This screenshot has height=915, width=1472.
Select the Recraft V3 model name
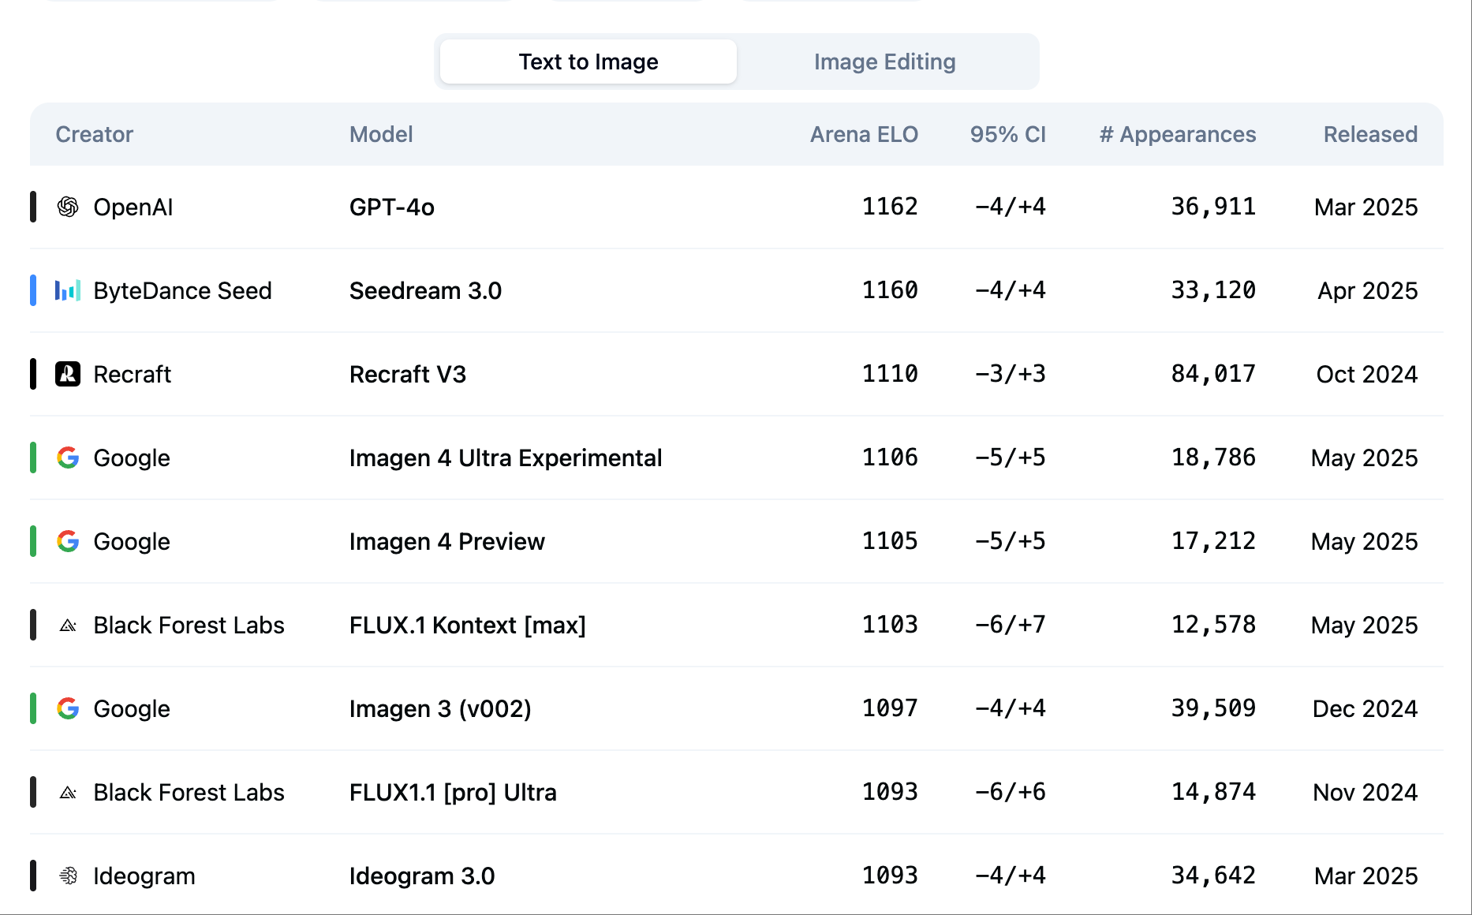click(408, 374)
